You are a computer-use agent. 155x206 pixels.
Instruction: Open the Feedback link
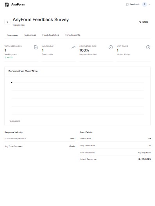pos(133,4)
